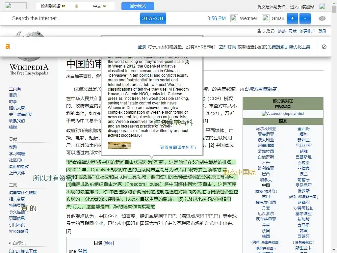Image resolution: width=337 pixels, height=253 pixels.
Task: Click 背景 entry in the contents box
Action: coord(83,251)
